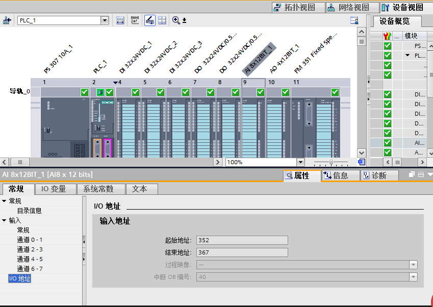
Task: Click the zoom magnifier tool icon
Action: pyautogui.click(x=175, y=20)
